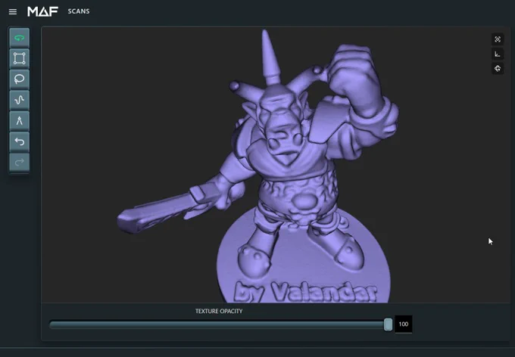Click the MAF logo
This screenshot has height=357, width=515.
coord(42,11)
